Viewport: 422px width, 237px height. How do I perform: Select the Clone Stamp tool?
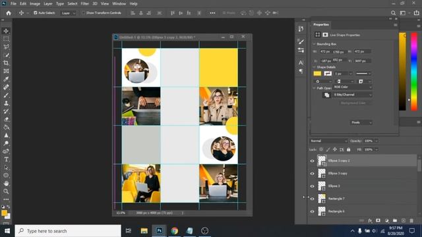click(x=6, y=103)
